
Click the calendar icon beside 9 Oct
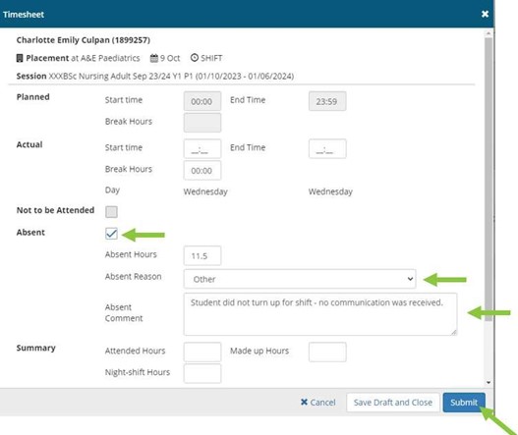[154, 58]
